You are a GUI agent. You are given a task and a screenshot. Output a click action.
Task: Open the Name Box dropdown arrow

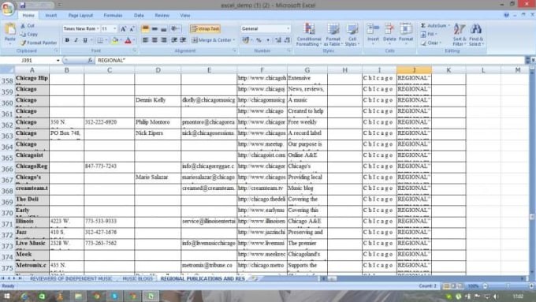(x=58, y=61)
